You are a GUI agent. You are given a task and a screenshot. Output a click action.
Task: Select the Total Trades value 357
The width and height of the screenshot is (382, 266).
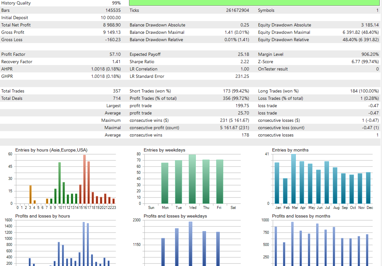[x=117, y=91]
